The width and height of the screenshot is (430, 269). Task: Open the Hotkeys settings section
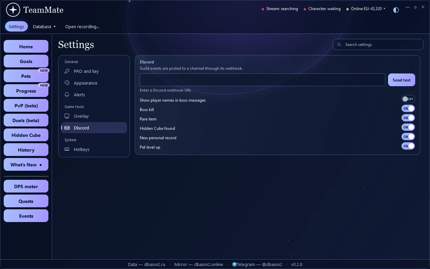point(94,149)
